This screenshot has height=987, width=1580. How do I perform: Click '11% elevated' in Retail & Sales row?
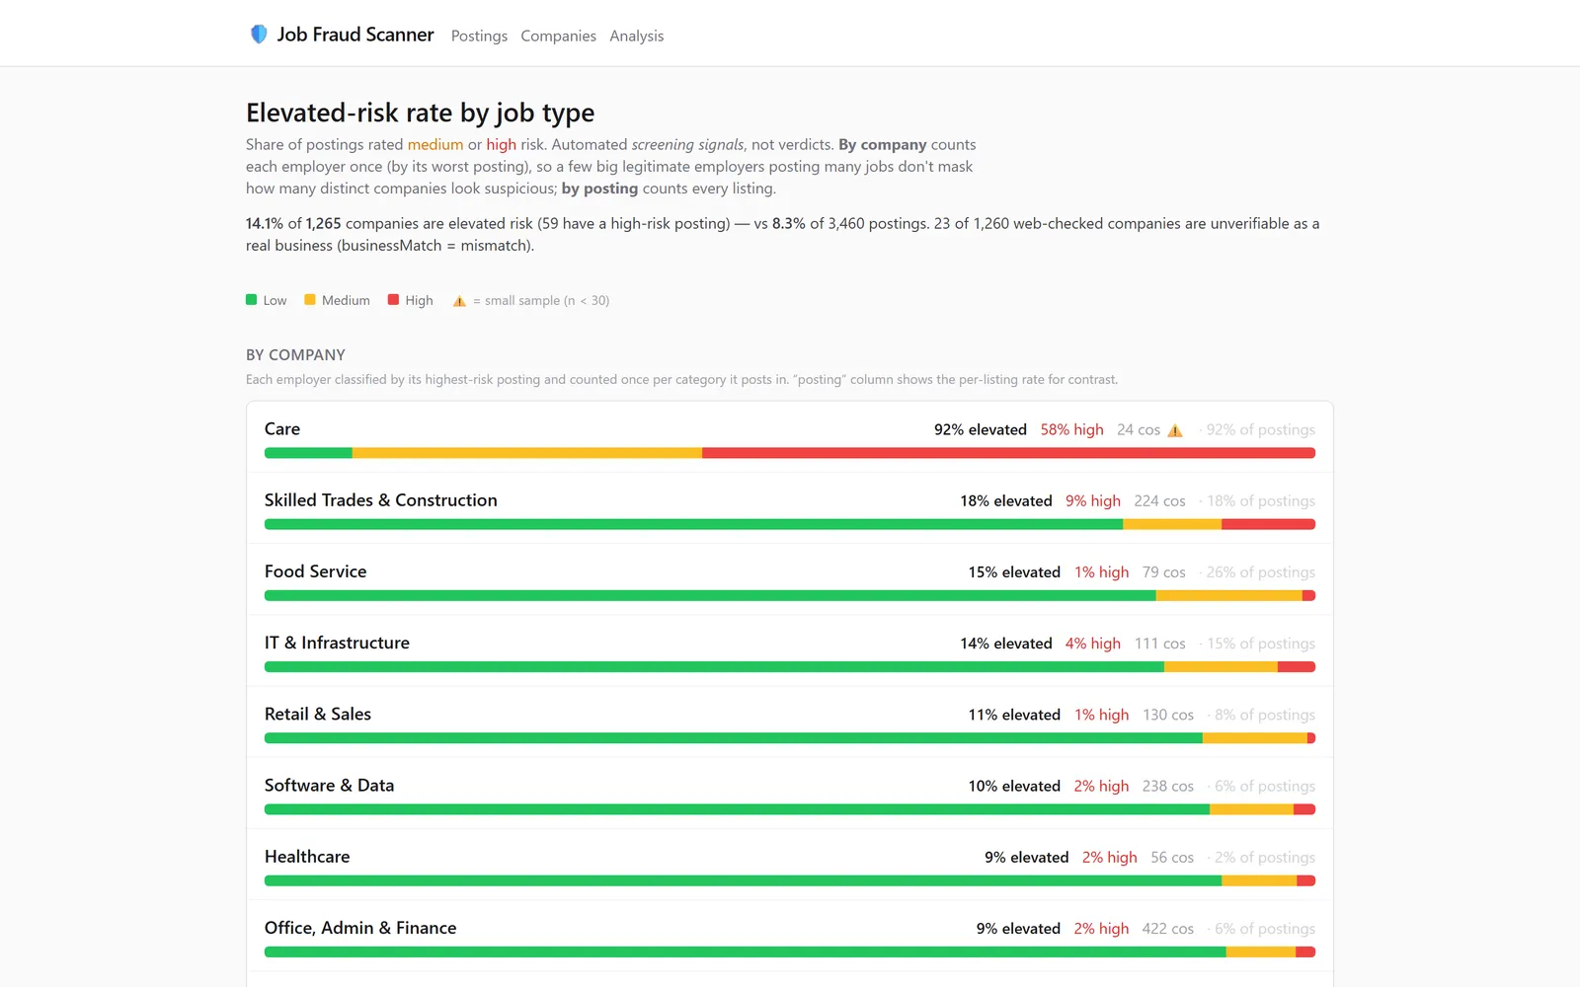1014,714
